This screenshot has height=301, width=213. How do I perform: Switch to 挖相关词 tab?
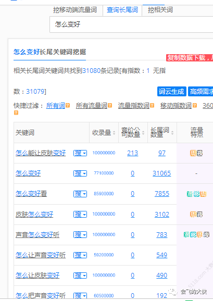tap(160, 10)
